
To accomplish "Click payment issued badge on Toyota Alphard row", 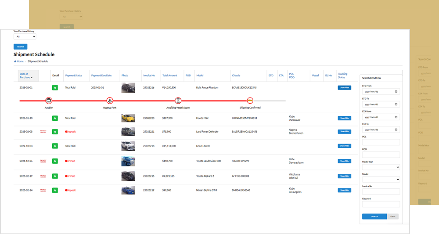I will click(x=43, y=176).
